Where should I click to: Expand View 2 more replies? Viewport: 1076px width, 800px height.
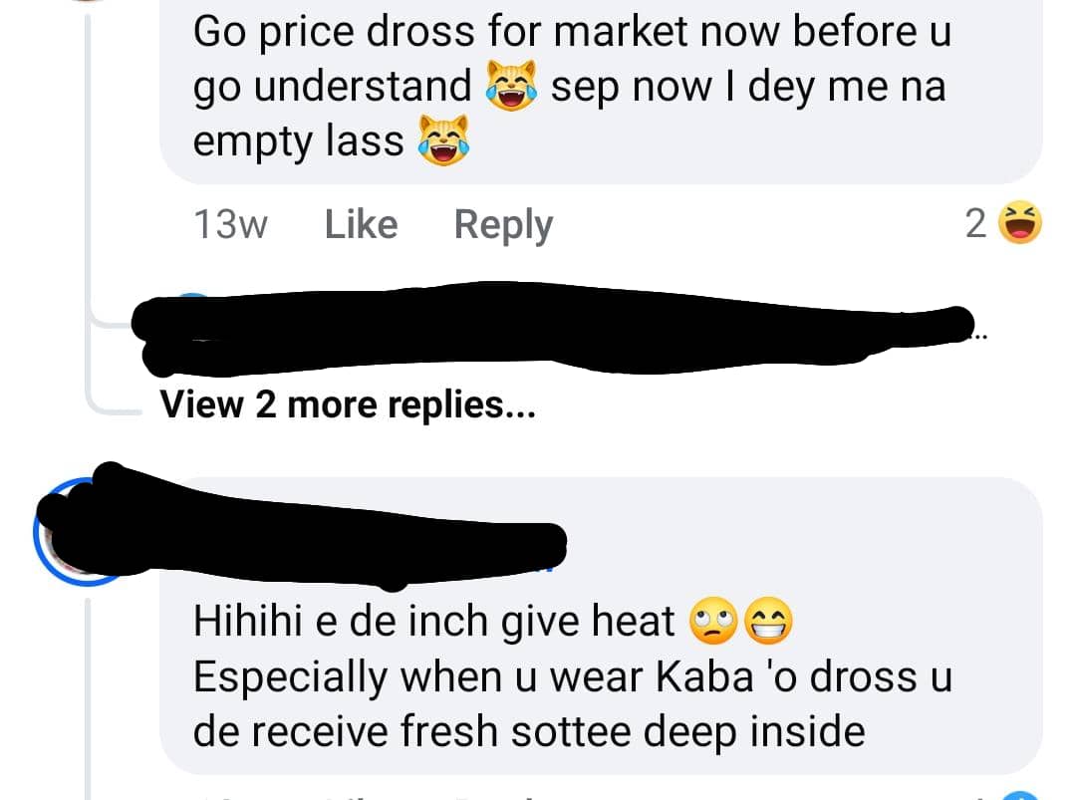pos(348,404)
